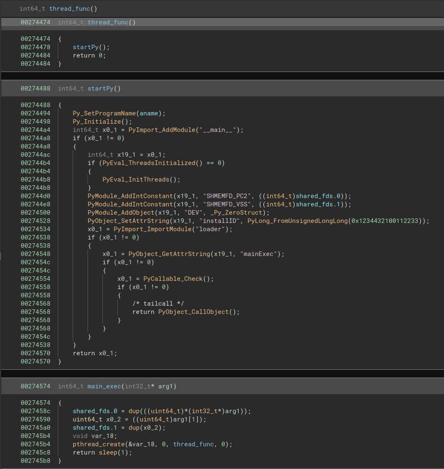Click the 0 in thread_func's return 0
The width and height of the screenshot is (444, 469).
coord(100,55)
